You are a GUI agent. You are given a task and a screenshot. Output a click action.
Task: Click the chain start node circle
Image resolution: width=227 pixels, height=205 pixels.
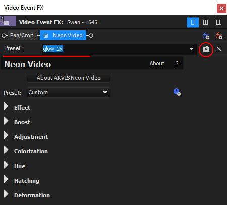pos(4,36)
